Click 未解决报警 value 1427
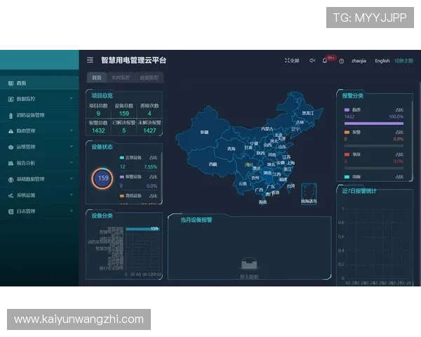 point(149,131)
